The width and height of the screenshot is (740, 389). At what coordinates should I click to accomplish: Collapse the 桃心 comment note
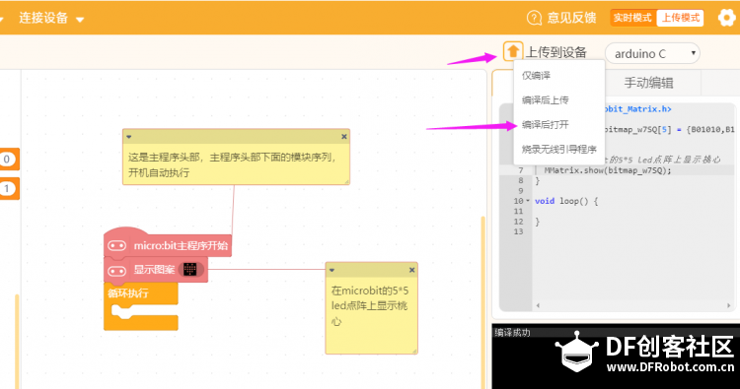click(x=332, y=270)
